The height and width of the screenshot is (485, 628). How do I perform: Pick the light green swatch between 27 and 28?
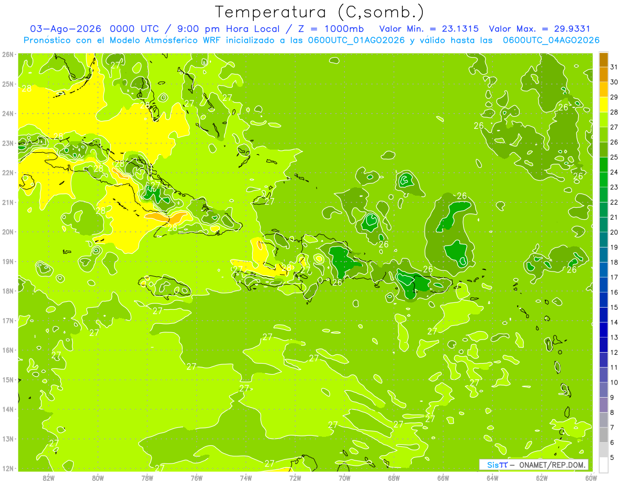pos(603,119)
